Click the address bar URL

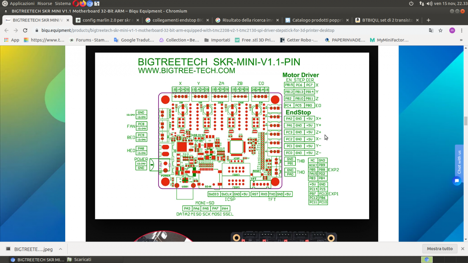[x=188, y=31]
